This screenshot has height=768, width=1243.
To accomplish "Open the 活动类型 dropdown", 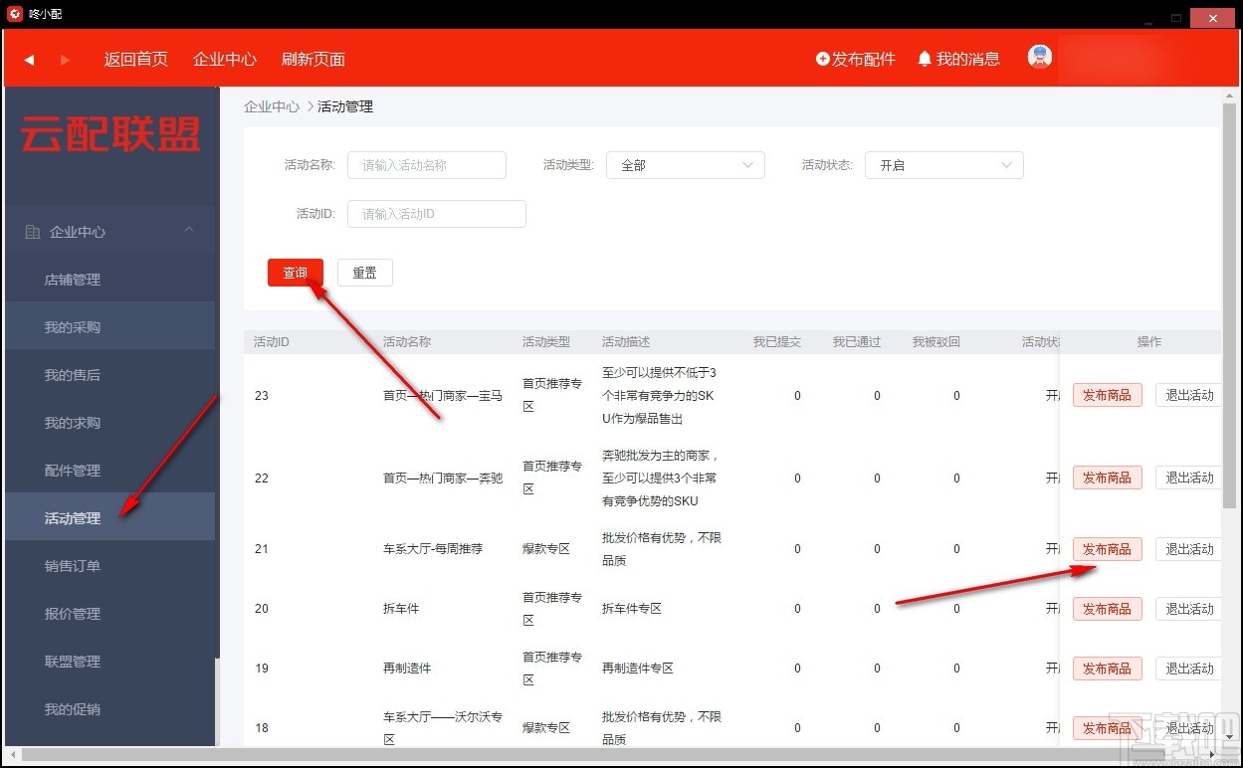I will click(685, 164).
